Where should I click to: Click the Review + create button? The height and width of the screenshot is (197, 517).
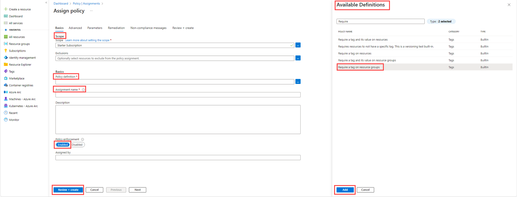(x=68, y=190)
